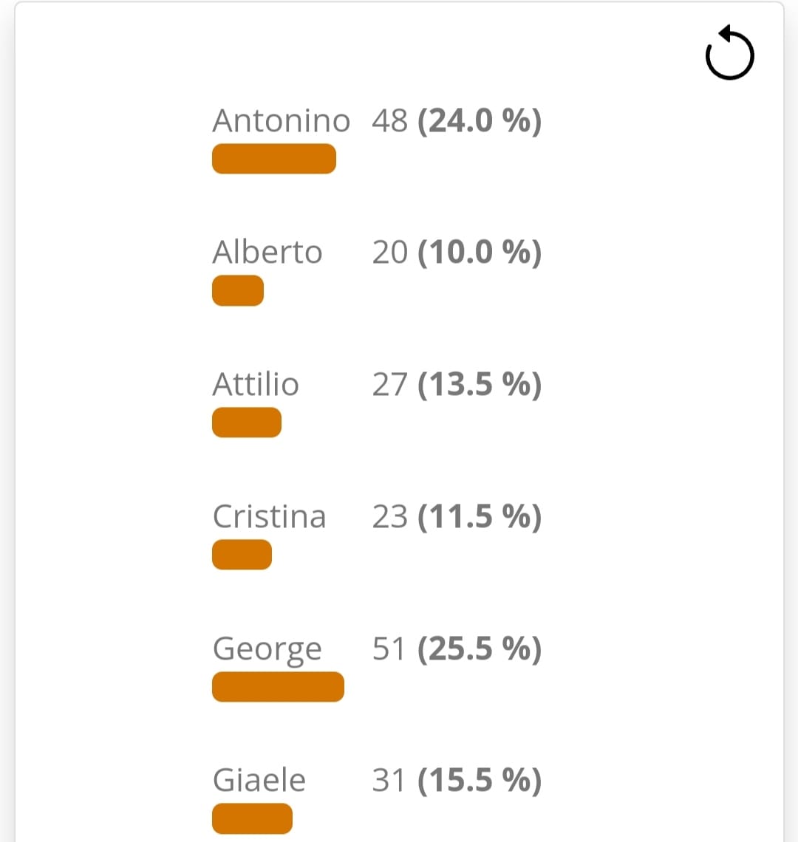
Task: Click George's orange vote bar
Action: 279,686
